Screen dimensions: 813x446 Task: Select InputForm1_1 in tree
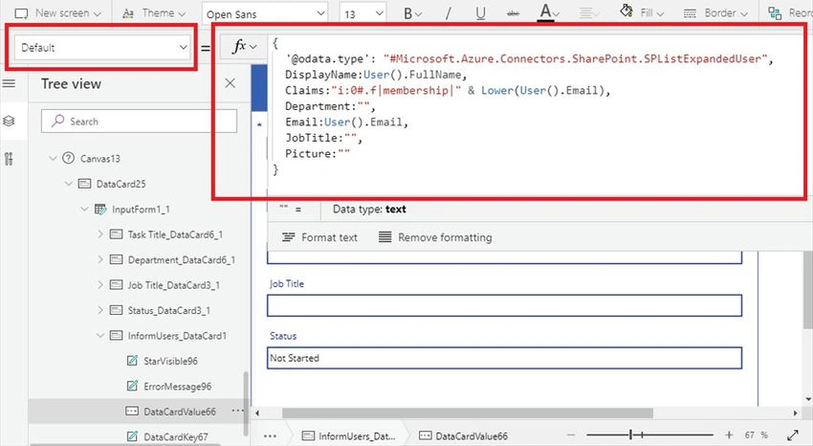(141, 210)
